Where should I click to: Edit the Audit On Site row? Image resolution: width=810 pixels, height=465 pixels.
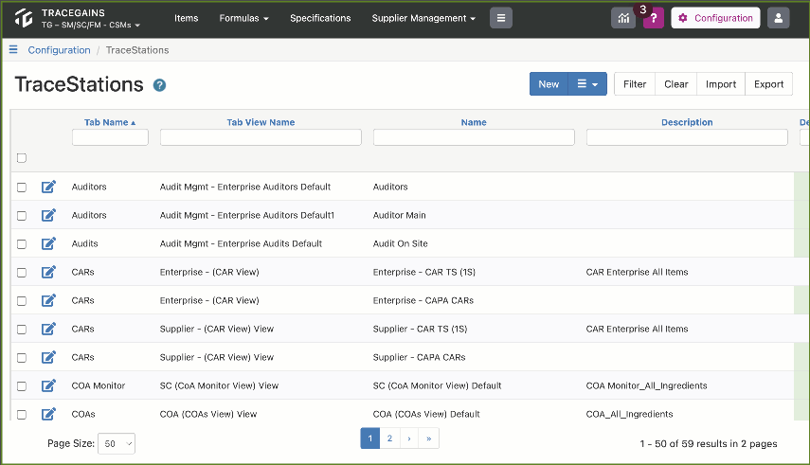coord(48,243)
